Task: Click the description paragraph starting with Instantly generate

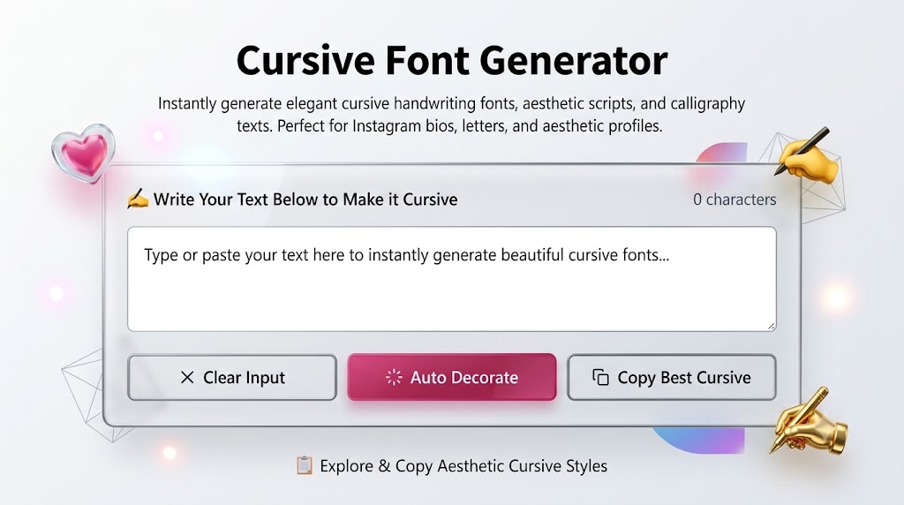Action: [451, 115]
